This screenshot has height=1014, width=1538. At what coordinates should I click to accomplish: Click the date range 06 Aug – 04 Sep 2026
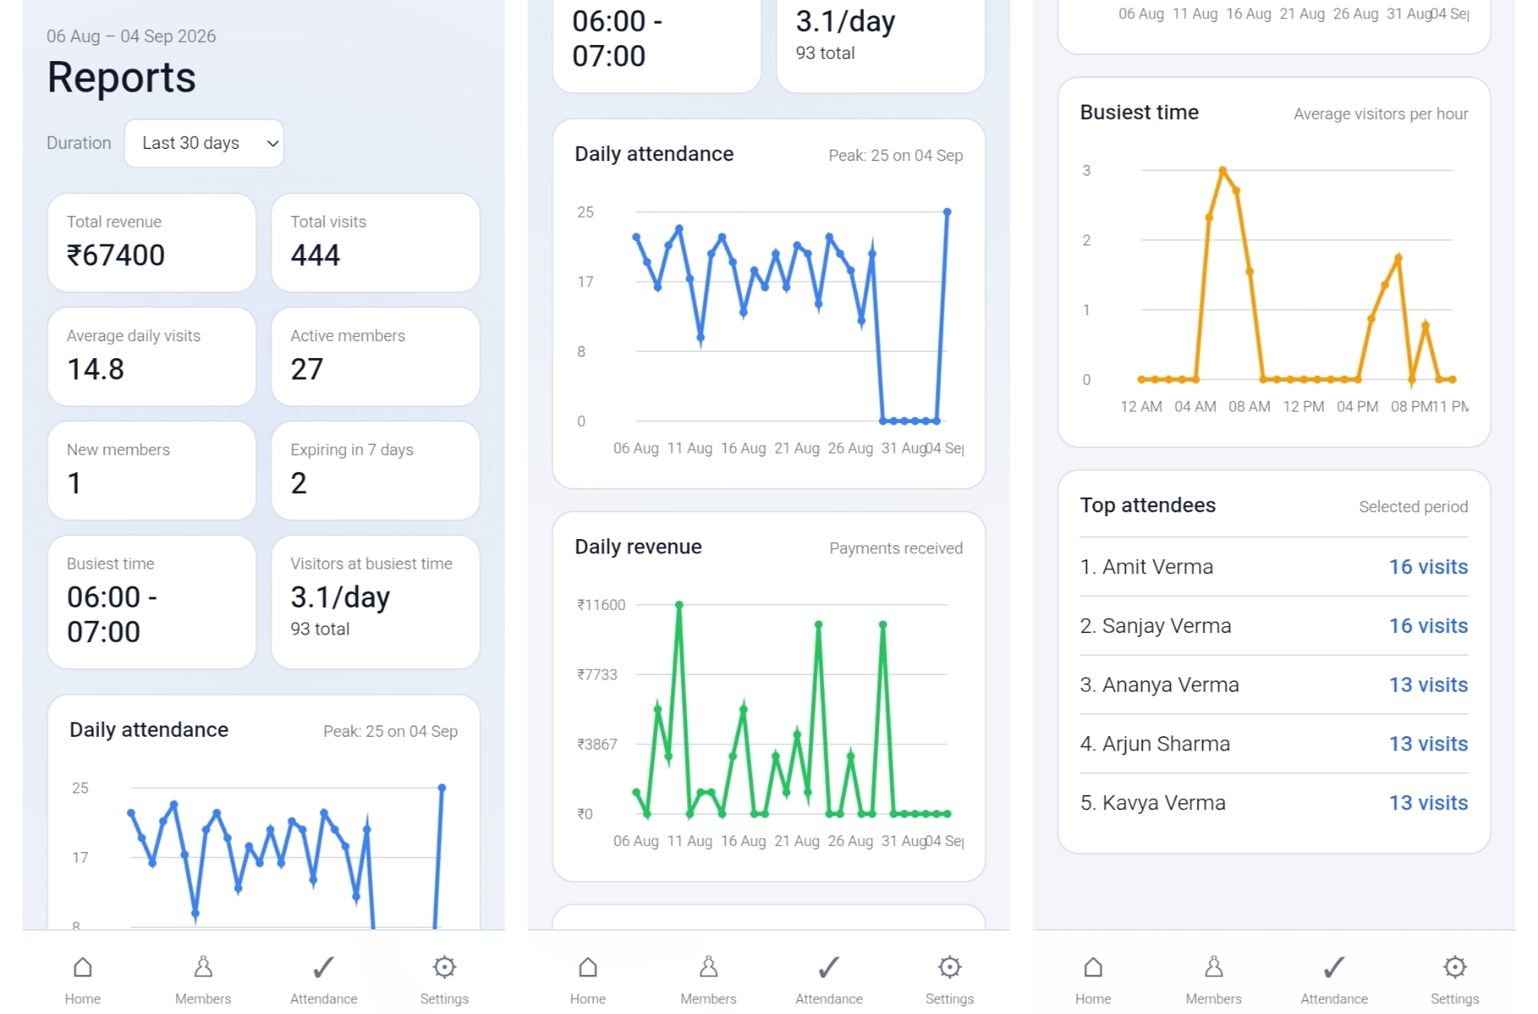pyautogui.click(x=131, y=36)
